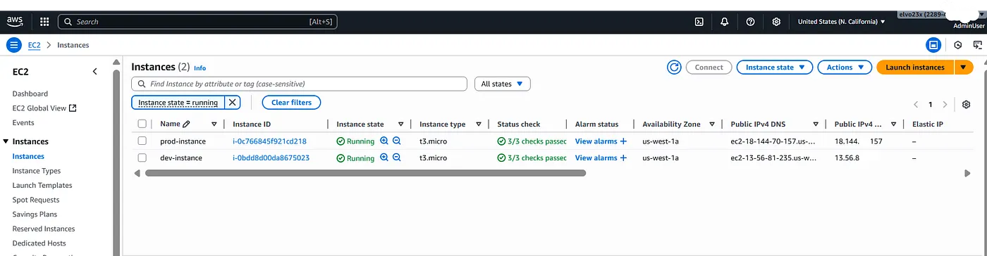Open the All states dropdown
Viewport: 987px width, 256px height.
pyautogui.click(x=502, y=84)
